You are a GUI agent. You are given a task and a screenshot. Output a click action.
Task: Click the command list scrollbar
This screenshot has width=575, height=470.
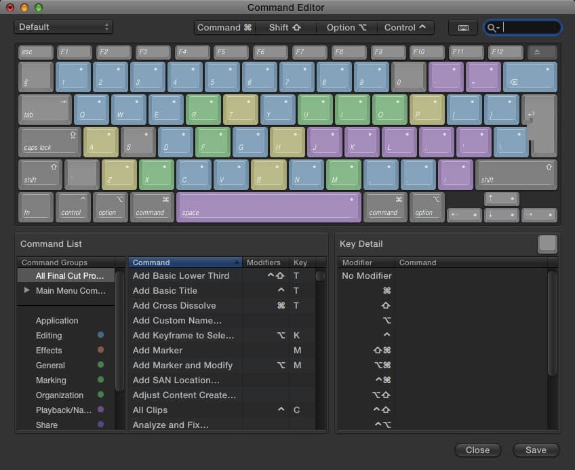(320, 276)
